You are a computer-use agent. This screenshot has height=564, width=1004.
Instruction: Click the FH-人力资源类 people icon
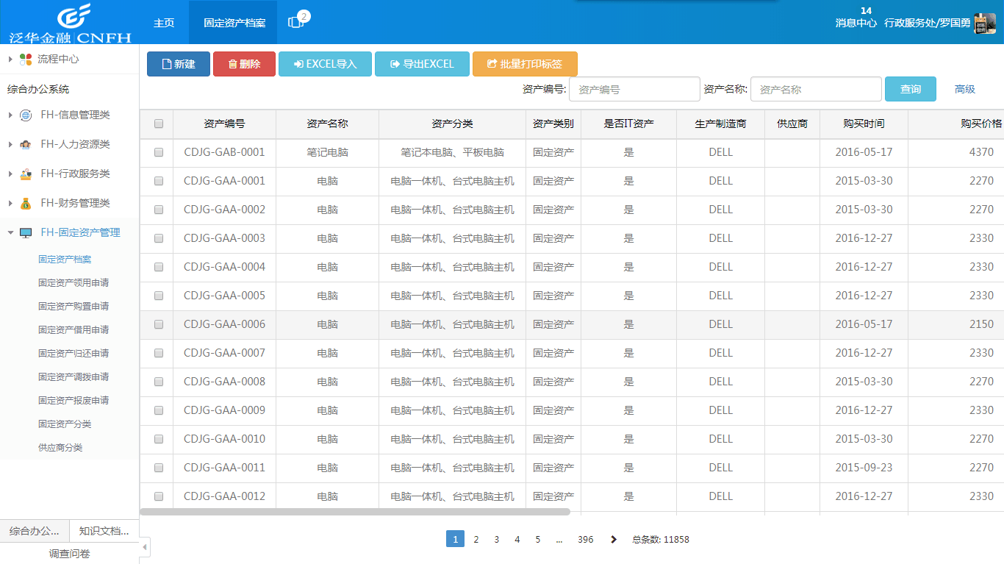[26, 144]
